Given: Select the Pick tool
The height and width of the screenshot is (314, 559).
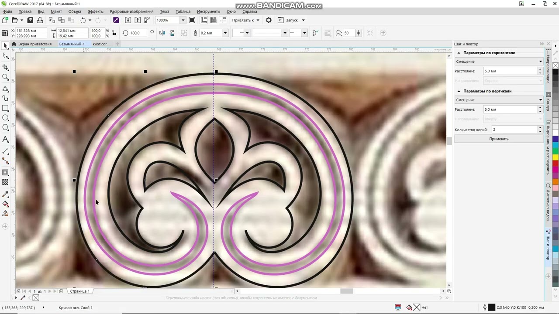Looking at the screenshot, I should pos(5,46).
